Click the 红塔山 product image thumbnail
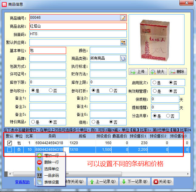 [156, 40]
